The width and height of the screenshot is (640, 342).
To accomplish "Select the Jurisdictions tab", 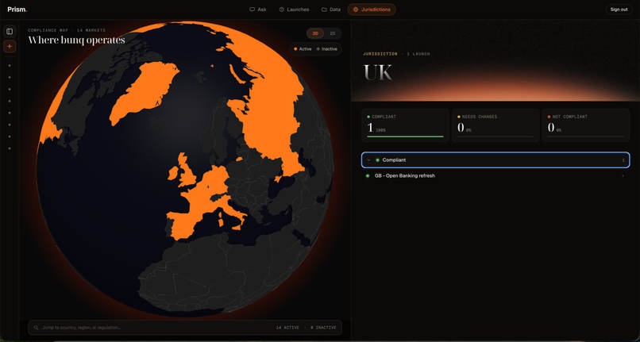I will coord(372,10).
